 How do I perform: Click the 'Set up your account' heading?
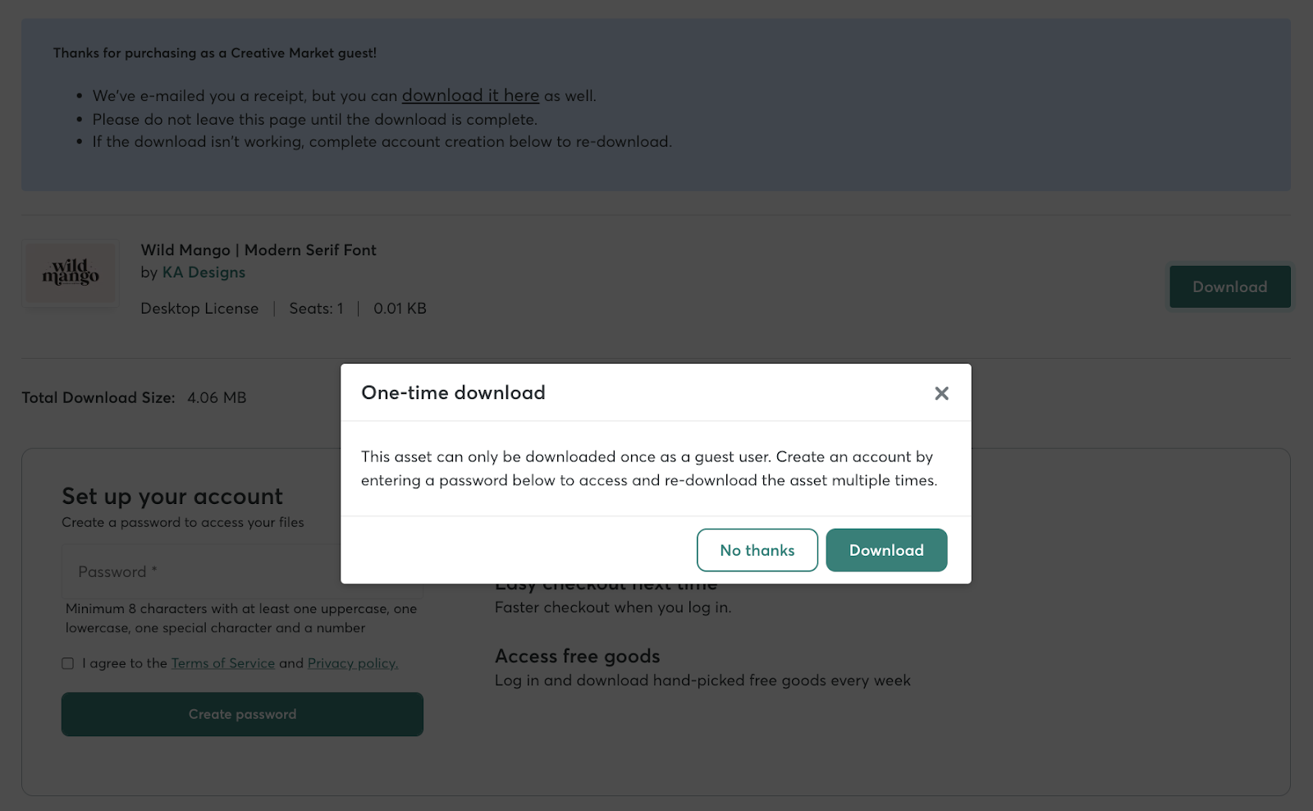click(172, 497)
